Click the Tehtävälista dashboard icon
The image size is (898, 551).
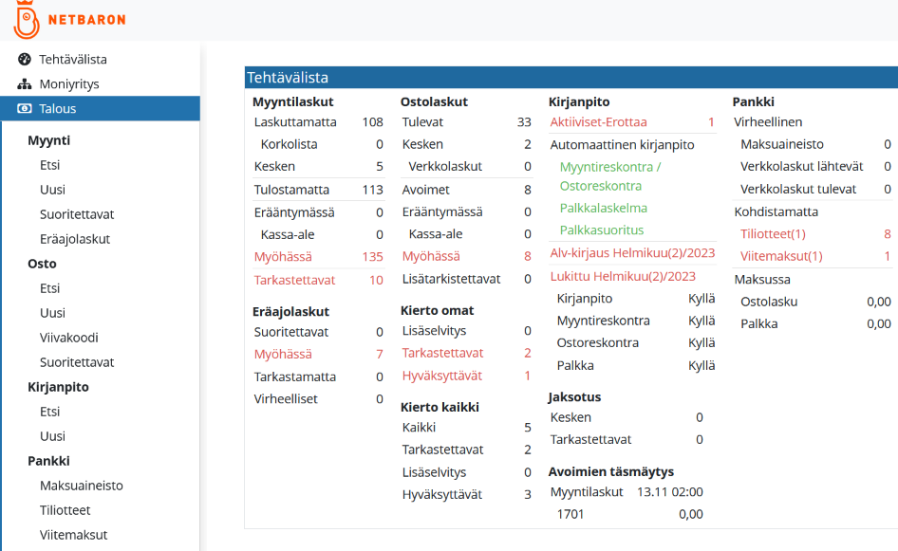[x=25, y=59]
